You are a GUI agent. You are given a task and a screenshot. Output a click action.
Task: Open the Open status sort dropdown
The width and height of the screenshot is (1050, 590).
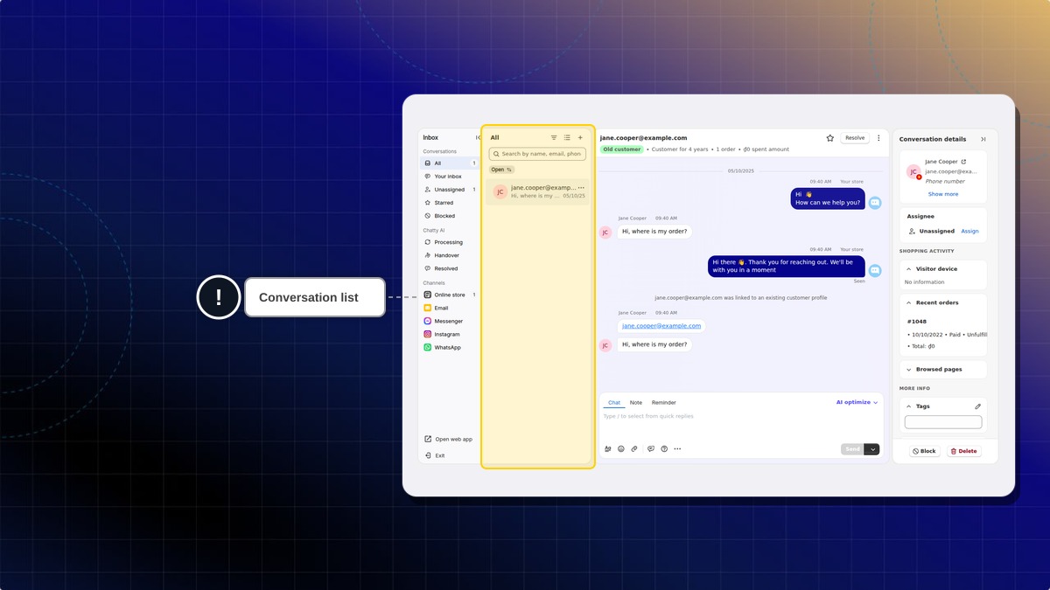501,170
